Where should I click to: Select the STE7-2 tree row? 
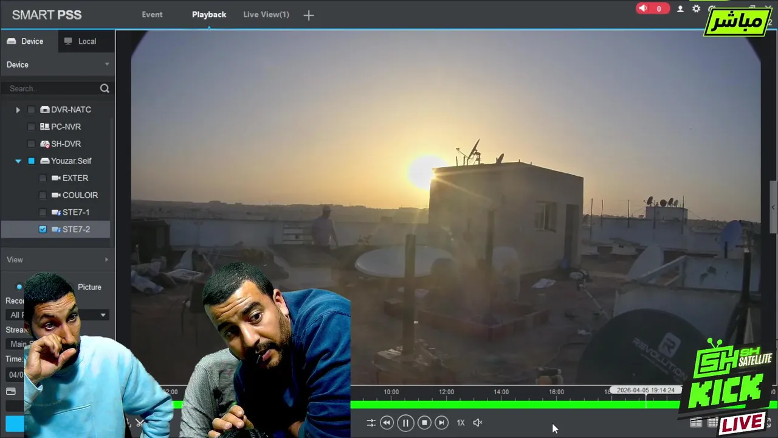[x=55, y=229]
